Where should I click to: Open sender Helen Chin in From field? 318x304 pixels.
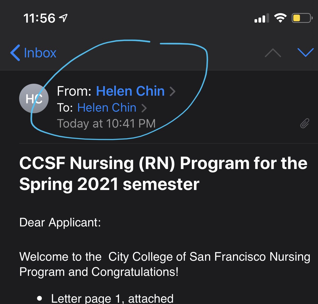click(130, 91)
